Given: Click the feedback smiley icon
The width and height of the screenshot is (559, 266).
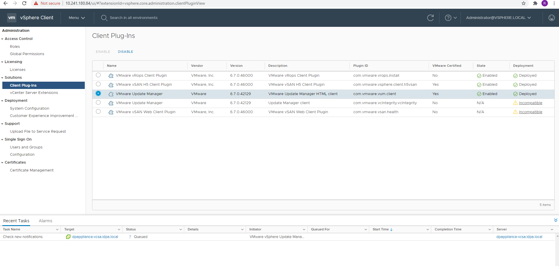Looking at the screenshot, I should 551,17.
